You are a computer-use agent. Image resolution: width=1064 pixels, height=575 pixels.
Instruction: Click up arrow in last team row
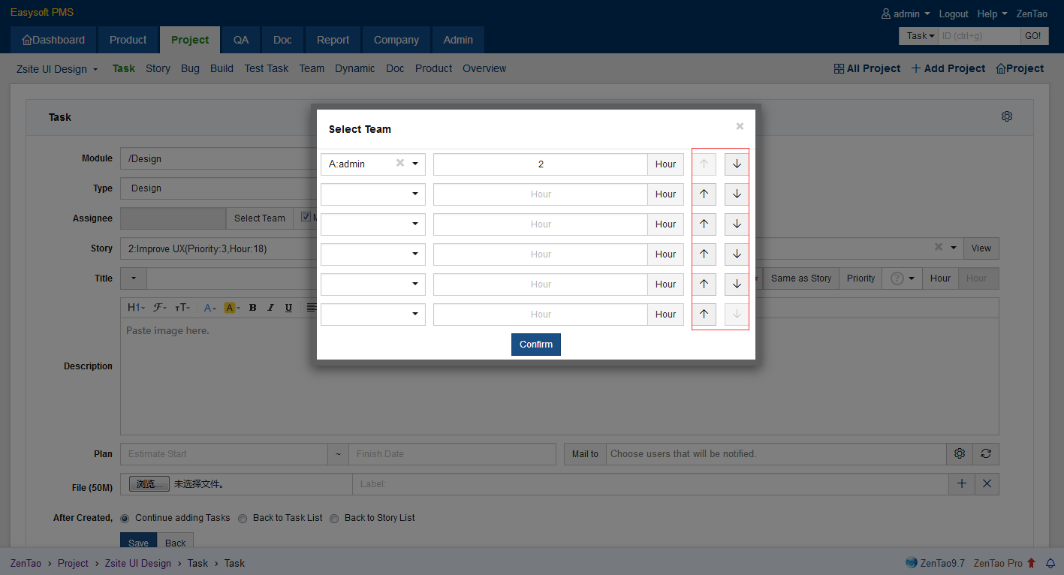tap(704, 315)
